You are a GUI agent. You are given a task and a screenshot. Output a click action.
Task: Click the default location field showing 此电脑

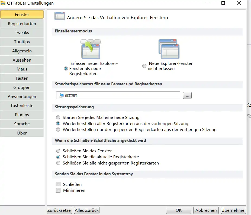pyautogui.click(x=118, y=95)
